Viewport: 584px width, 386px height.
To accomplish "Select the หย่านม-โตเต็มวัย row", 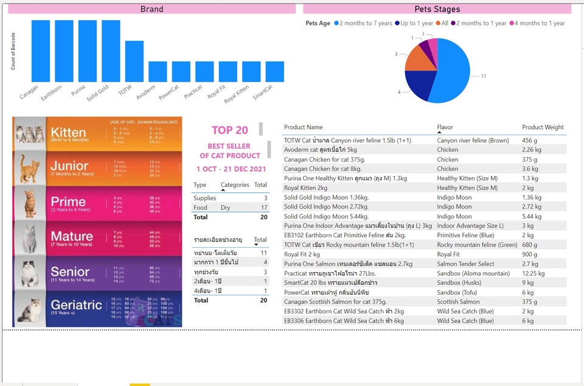I will pyautogui.click(x=230, y=253).
